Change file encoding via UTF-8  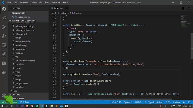pyautogui.click(x=138, y=102)
